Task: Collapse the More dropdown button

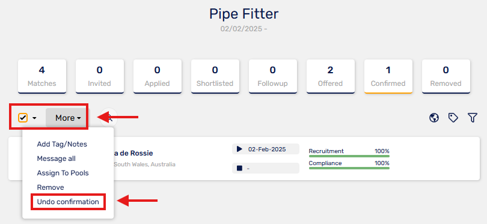Action: (67, 118)
